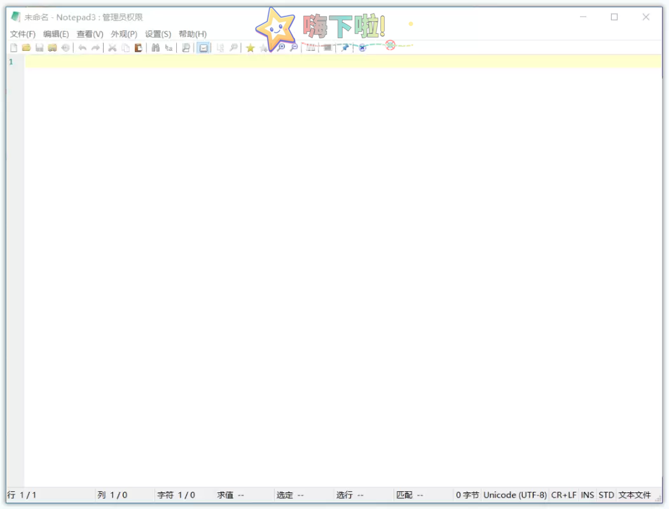Open the 文件(F) menu

(22, 34)
